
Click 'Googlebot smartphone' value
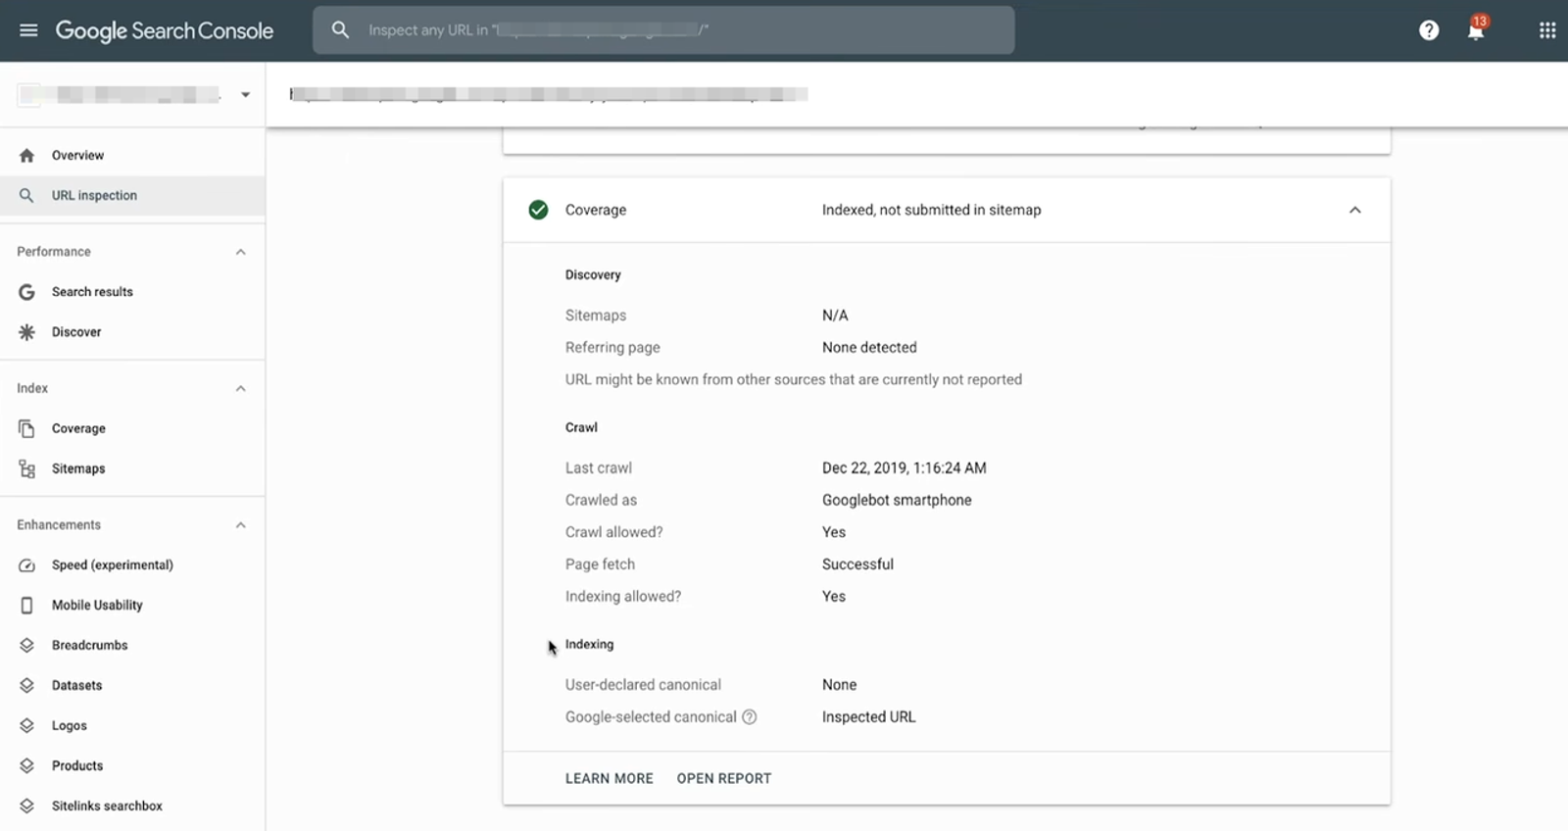897,500
